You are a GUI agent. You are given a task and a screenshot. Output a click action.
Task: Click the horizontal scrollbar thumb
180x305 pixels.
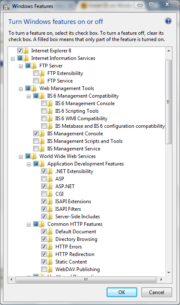point(86,280)
